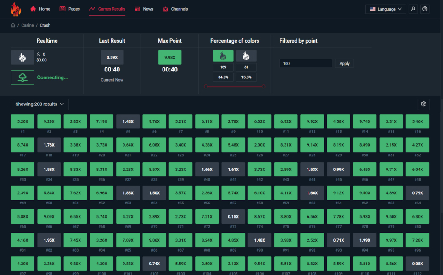Go to the Home menu item

pos(40,9)
